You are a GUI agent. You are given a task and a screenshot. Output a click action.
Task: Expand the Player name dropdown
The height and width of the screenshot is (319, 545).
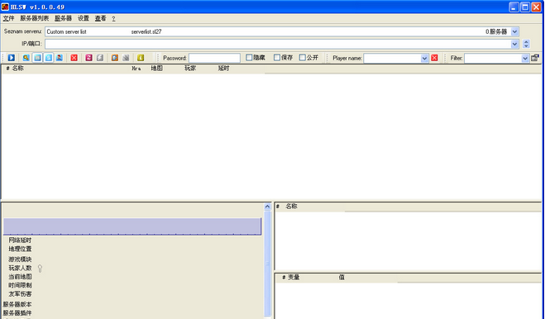(x=424, y=59)
